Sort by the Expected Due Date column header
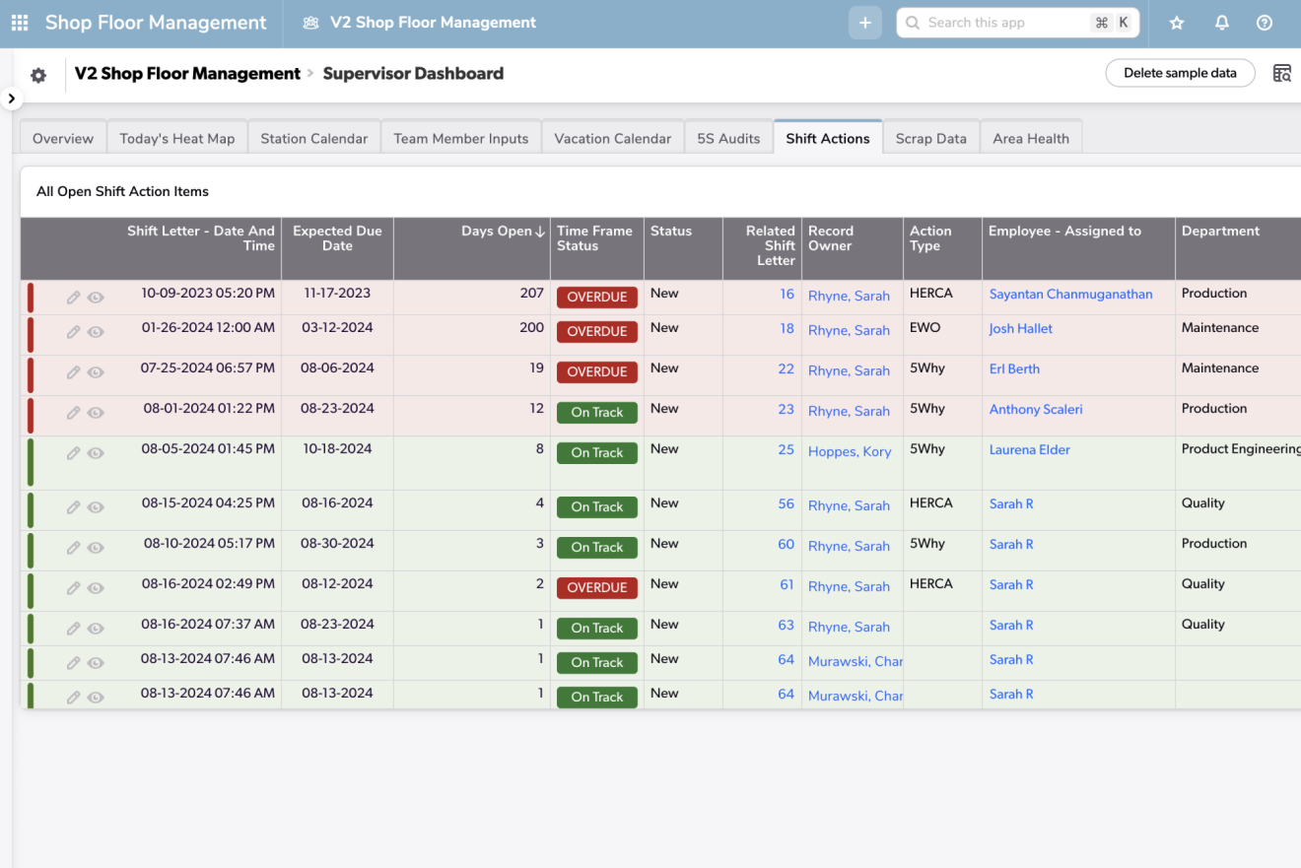 [x=337, y=238]
